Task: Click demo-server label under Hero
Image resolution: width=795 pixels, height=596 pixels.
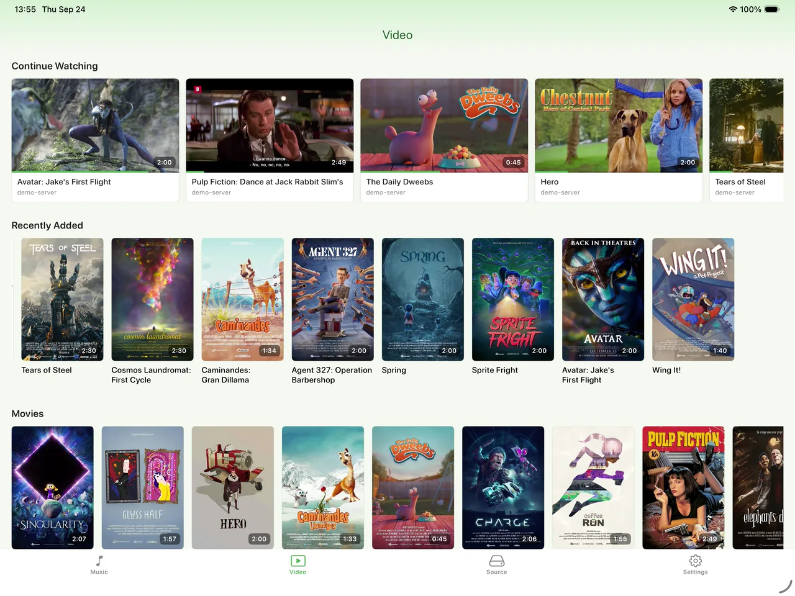Action: pyautogui.click(x=560, y=192)
